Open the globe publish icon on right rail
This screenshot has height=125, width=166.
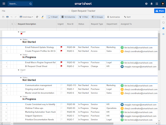pos(163,28)
